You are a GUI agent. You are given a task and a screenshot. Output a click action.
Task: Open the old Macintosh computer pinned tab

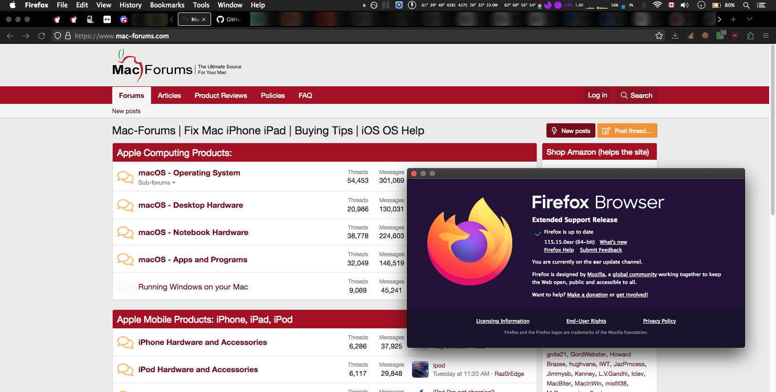pyautogui.click(x=91, y=19)
